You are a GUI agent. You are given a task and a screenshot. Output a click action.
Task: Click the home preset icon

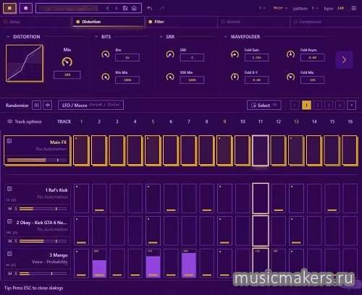pos(134,8)
